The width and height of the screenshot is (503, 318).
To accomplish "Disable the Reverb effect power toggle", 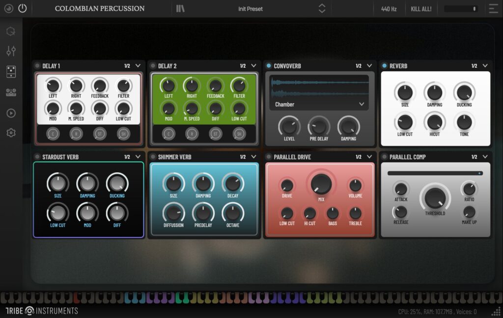I will tap(384, 66).
